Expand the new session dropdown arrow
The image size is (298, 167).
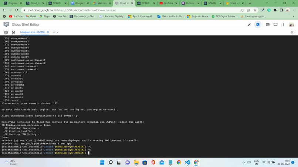click(58, 32)
